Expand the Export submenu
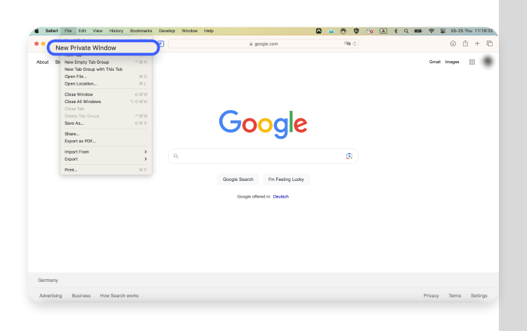527x331 pixels. (106, 159)
